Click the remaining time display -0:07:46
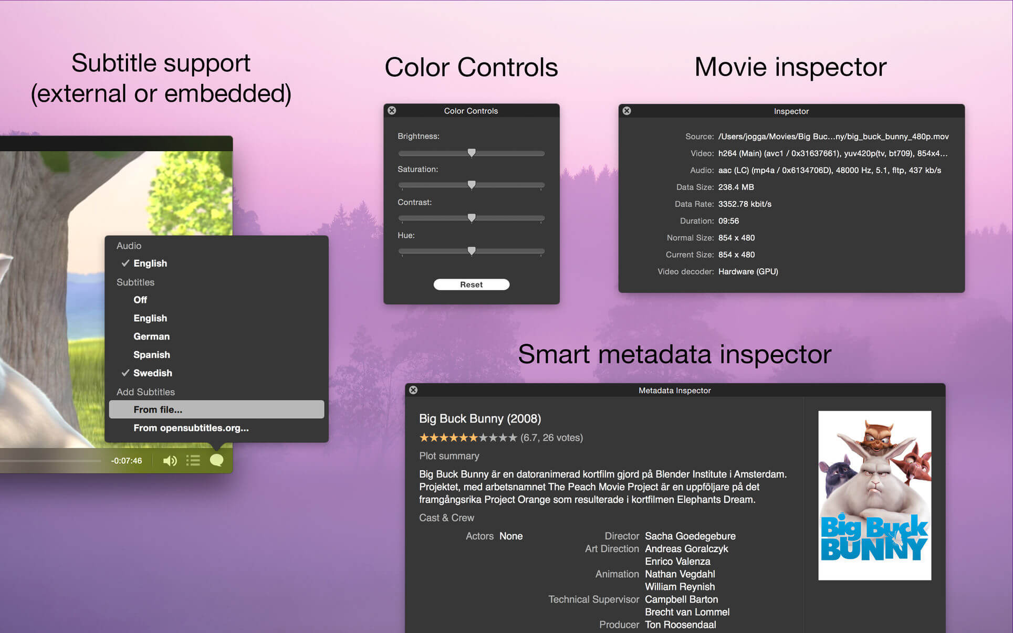Screen dimensions: 1013x633 pos(127,461)
